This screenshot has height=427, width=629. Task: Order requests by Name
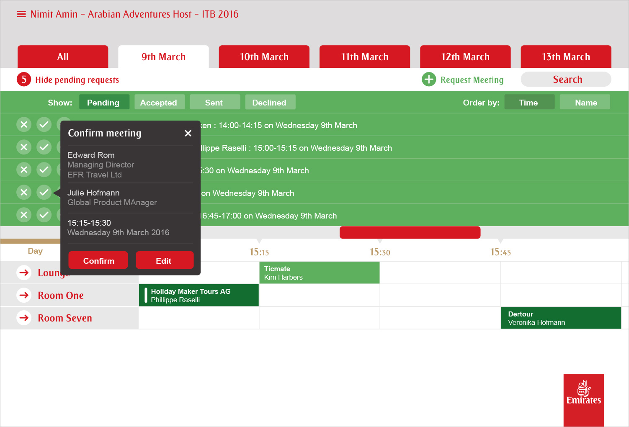click(x=585, y=102)
